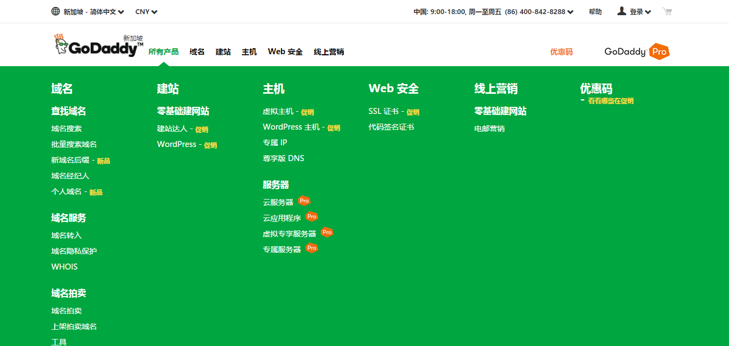The width and height of the screenshot is (729, 346).
Task: Click the 域名服务 heading
Action: 69,218
